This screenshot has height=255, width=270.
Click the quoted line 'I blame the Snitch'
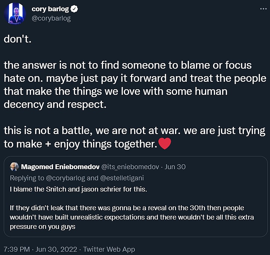click(x=79, y=189)
